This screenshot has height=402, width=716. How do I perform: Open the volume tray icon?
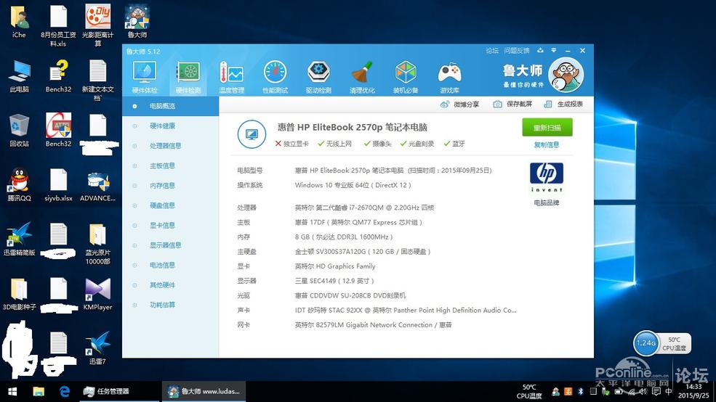coord(643,392)
